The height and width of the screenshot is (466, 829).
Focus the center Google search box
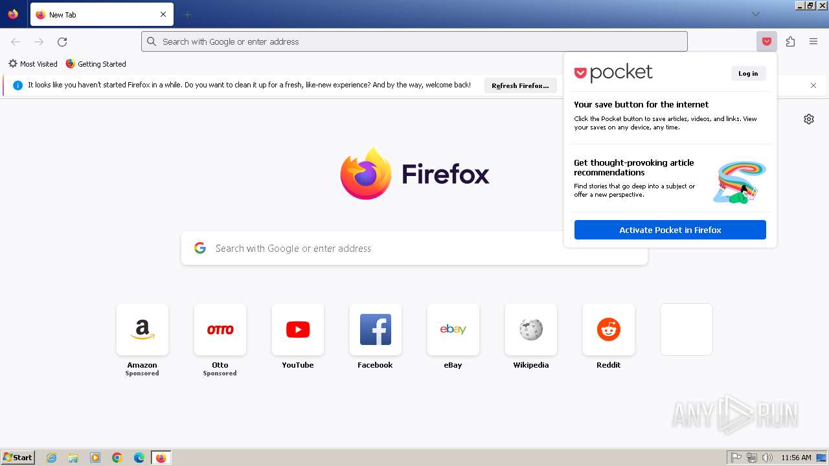point(414,249)
